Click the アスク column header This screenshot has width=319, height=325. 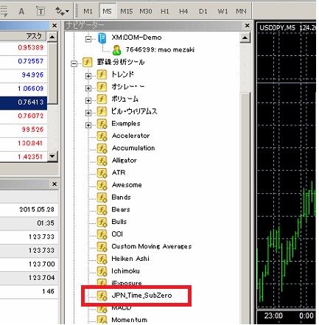[x=24, y=36]
